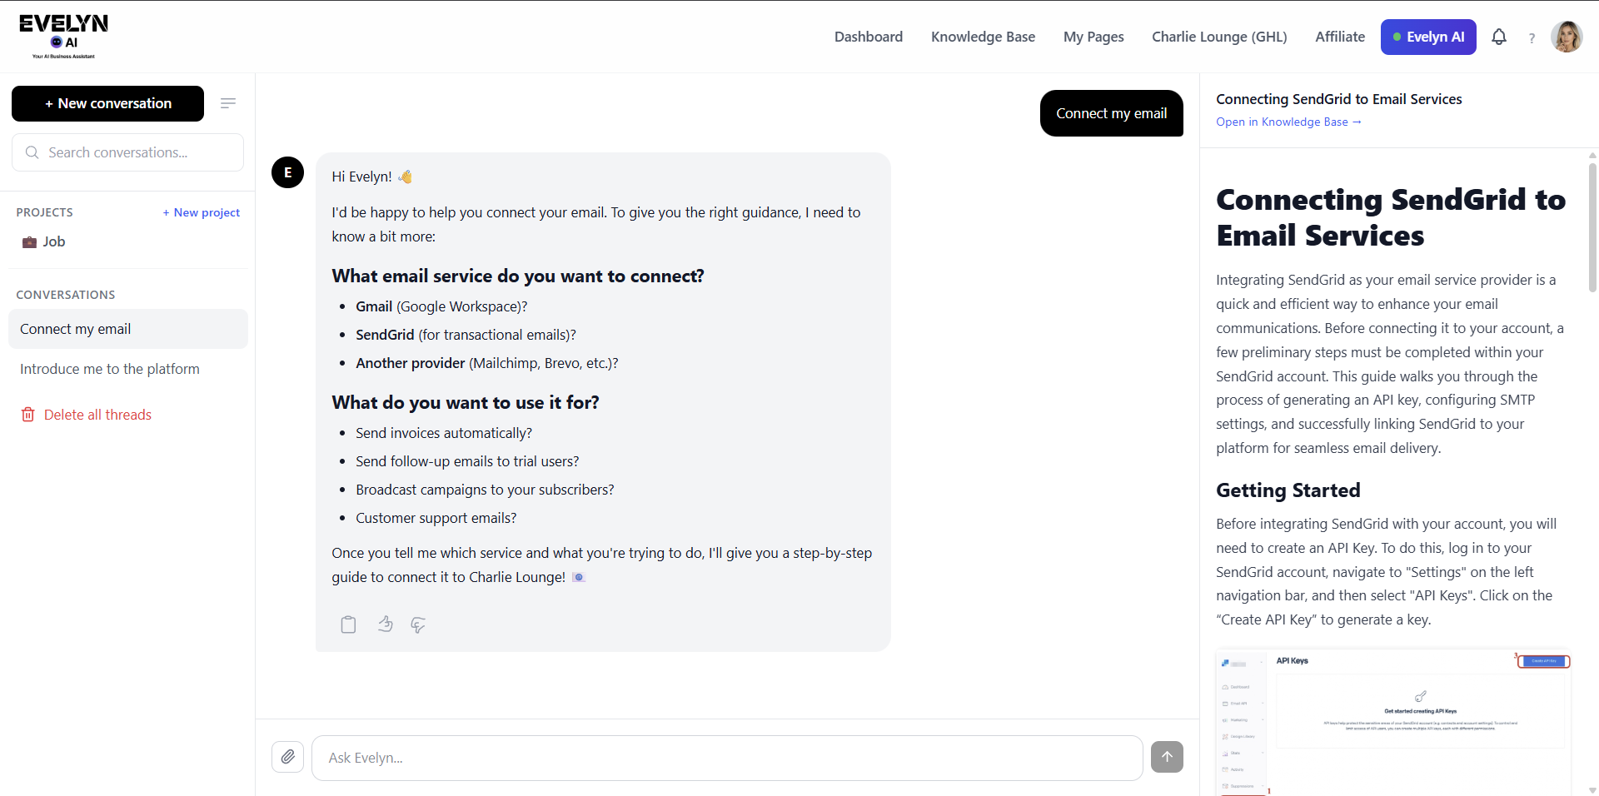Click Send invoices automatically text

coord(444,433)
